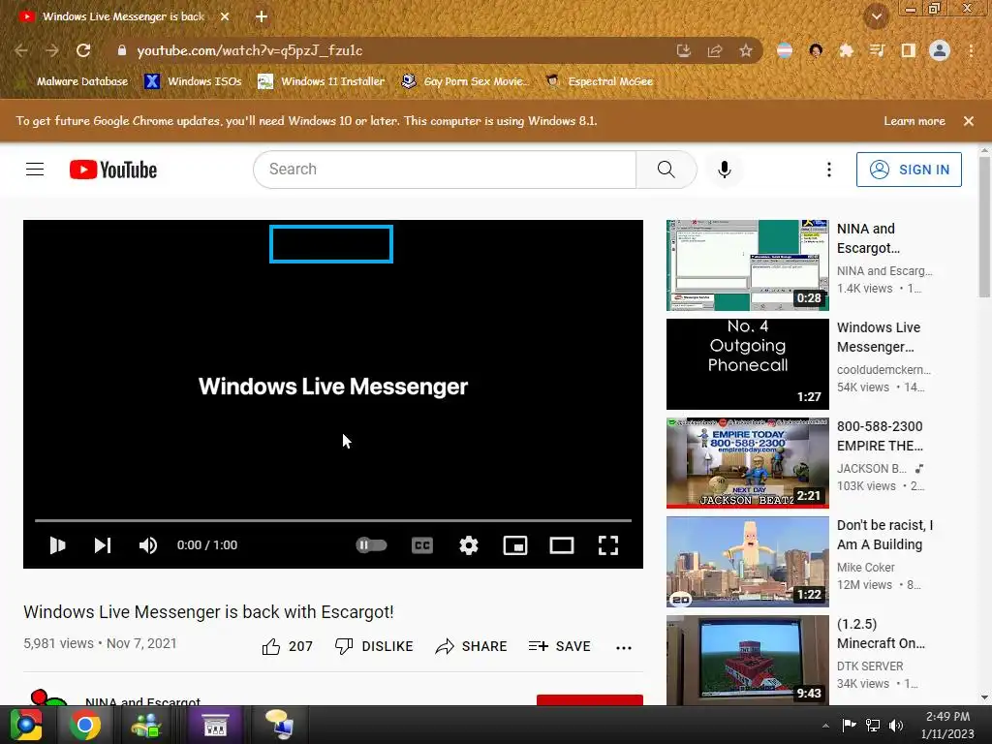Go to the YouTube home logo
992x744 pixels.
click(x=113, y=170)
